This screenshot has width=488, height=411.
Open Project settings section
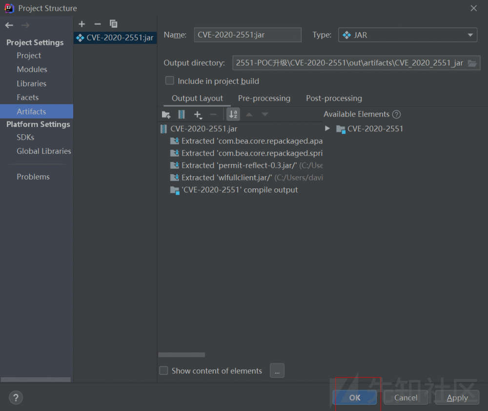(29, 56)
